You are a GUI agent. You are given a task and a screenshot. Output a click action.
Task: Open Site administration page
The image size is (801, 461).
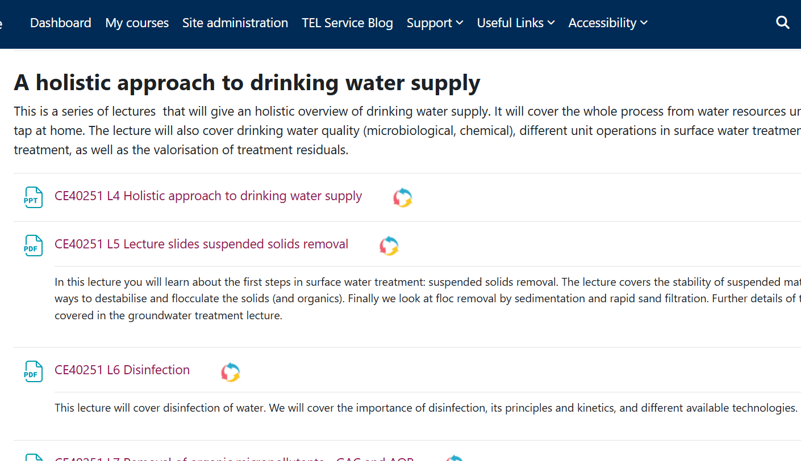pyautogui.click(x=235, y=23)
